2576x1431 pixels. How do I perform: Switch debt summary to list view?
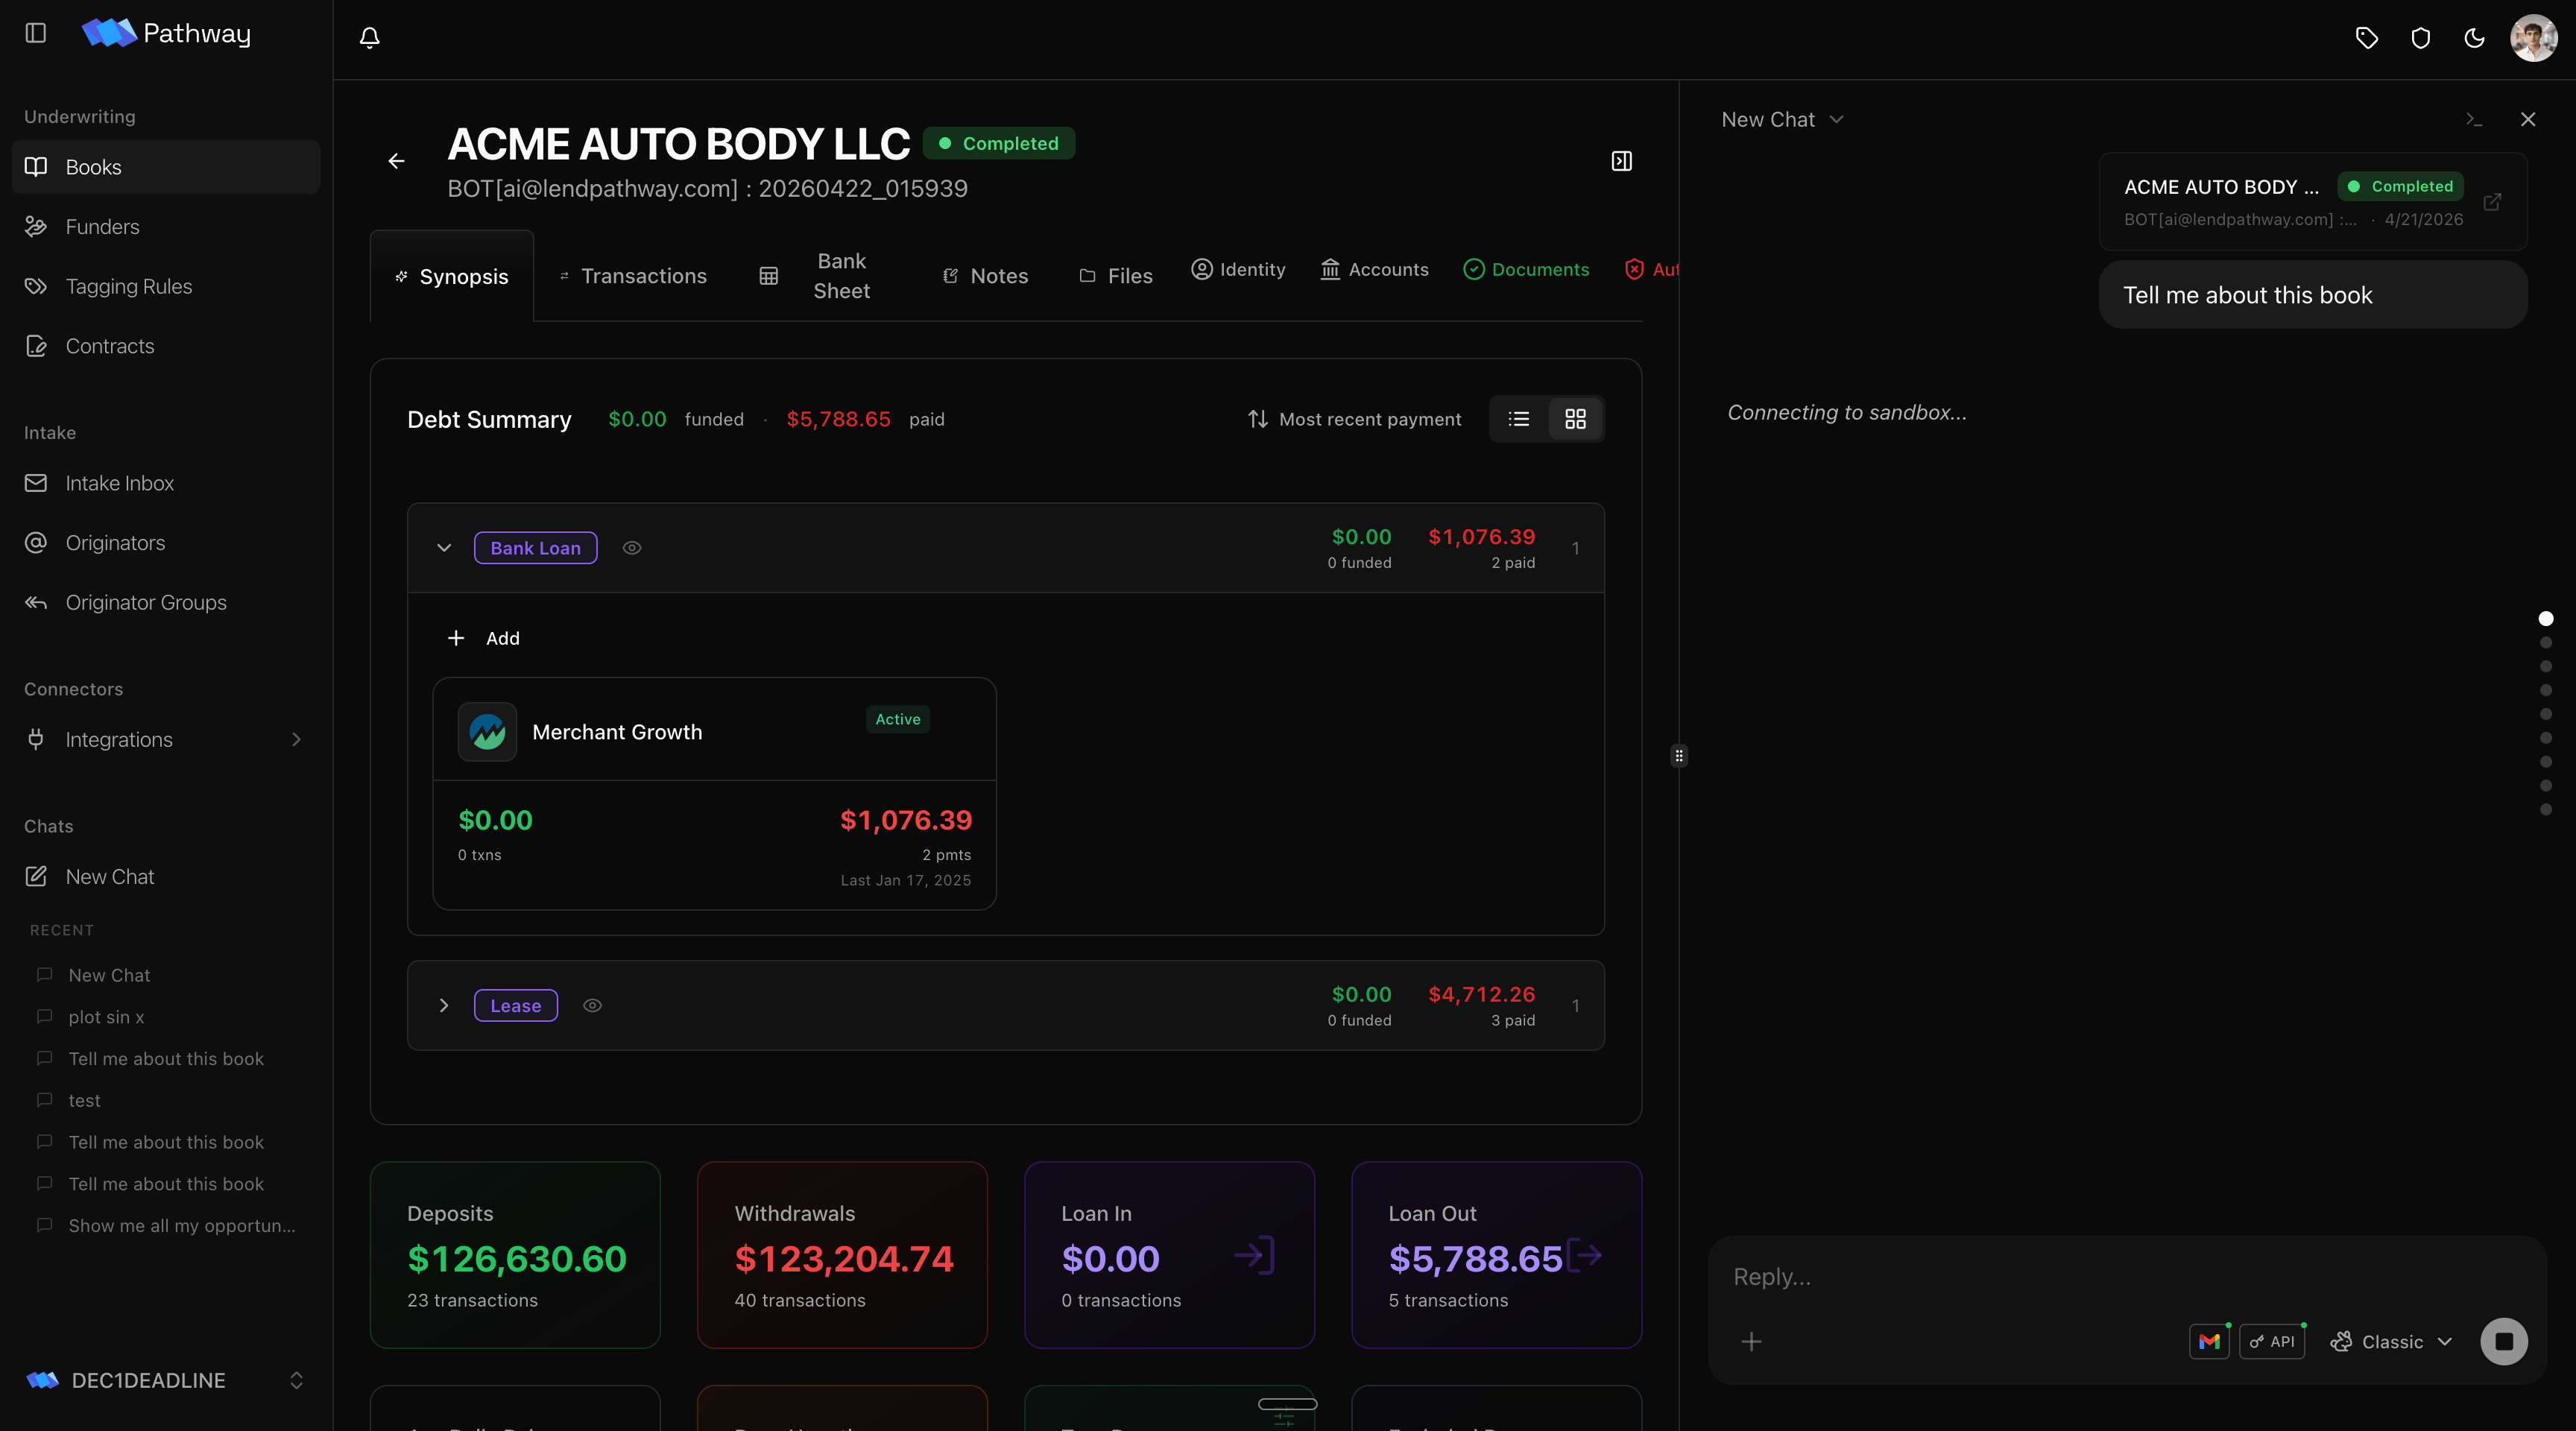click(x=1518, y=419)
